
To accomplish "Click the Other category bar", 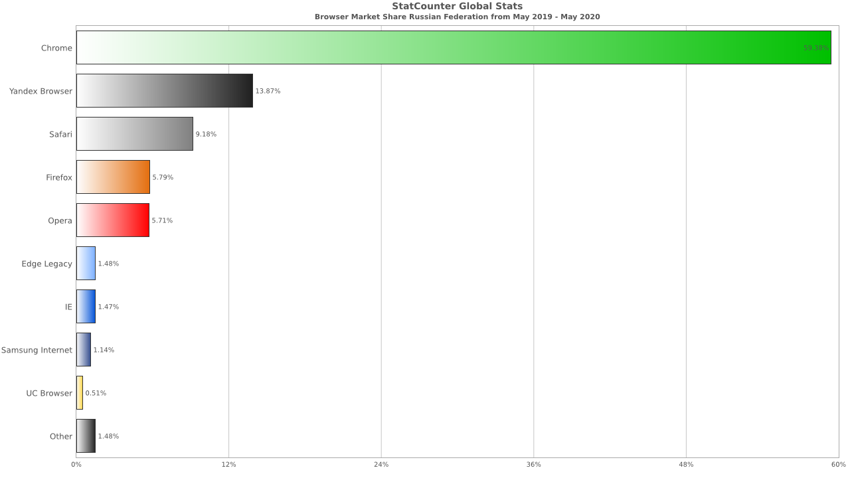I will tap(86, 436).
